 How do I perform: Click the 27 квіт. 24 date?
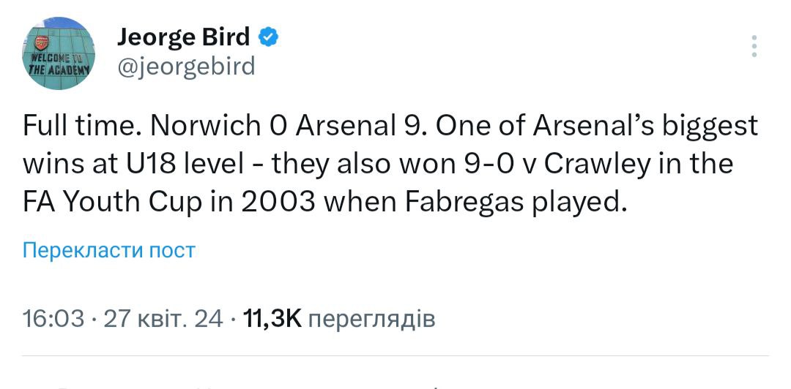163,319
